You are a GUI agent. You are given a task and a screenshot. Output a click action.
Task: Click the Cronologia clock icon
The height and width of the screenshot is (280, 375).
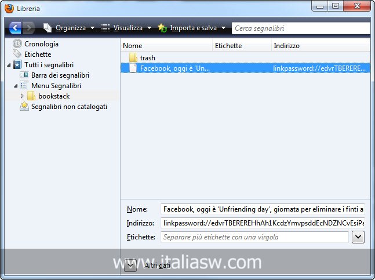pyautogui.click(x=17, y=43)
